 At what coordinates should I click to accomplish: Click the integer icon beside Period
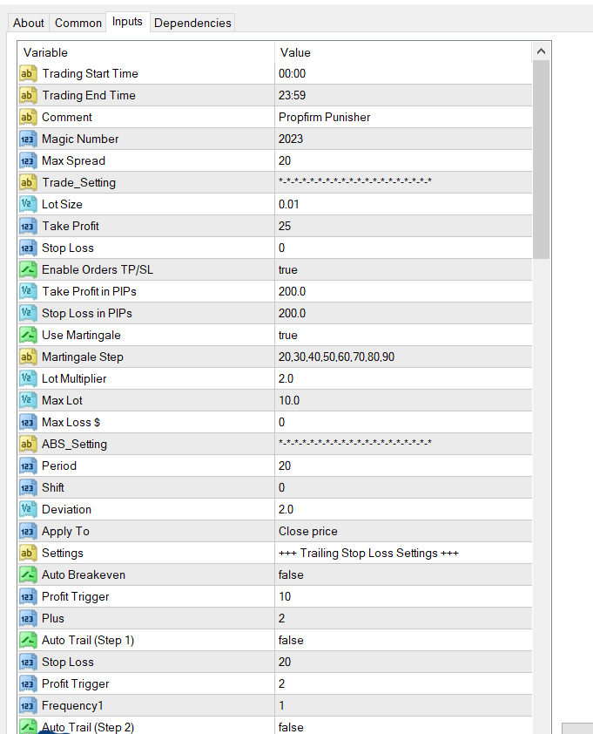28,466
